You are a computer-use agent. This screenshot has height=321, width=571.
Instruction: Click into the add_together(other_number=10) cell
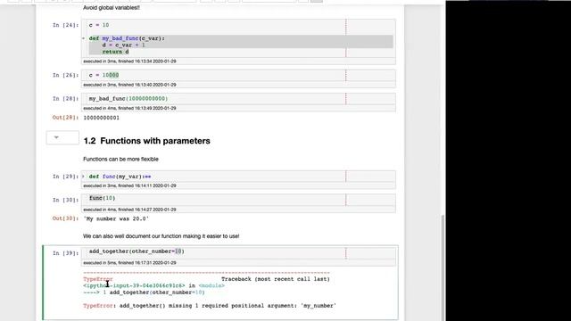coord(238,252)
